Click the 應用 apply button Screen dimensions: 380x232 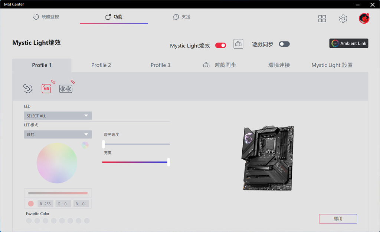338,219
